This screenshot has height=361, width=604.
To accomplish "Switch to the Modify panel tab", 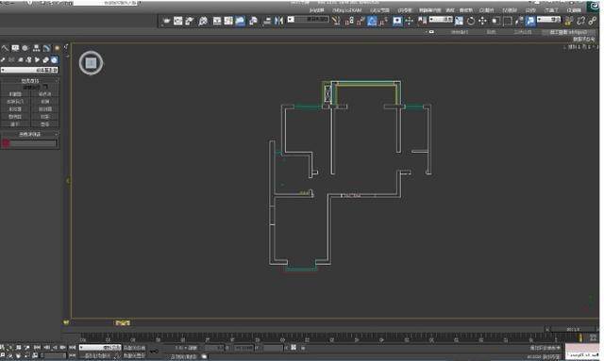I will (x=46, y=48).
